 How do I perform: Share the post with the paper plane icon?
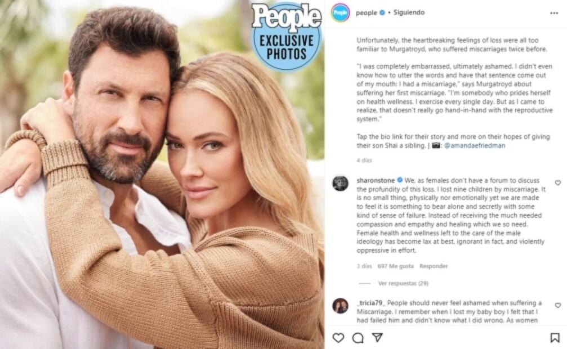(377, 337)
